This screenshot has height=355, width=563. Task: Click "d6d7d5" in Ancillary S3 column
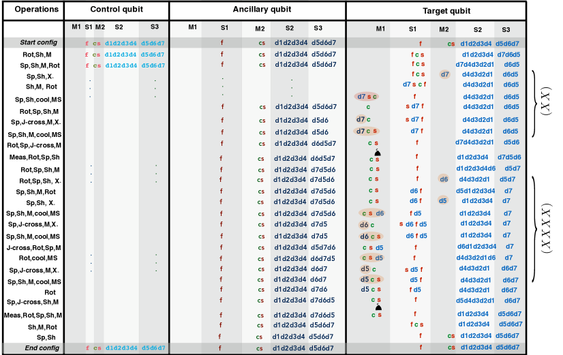pos(323,258)
